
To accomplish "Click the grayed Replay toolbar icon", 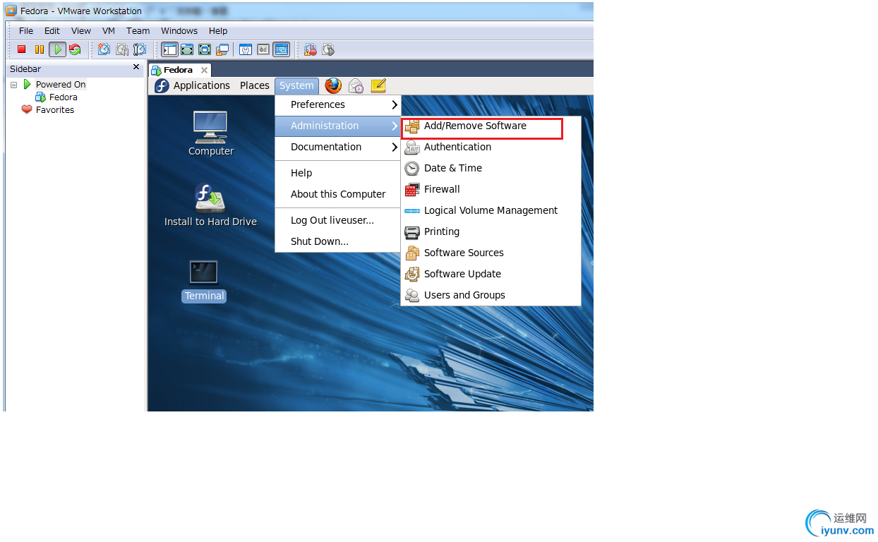I will (x=328, y=49).
